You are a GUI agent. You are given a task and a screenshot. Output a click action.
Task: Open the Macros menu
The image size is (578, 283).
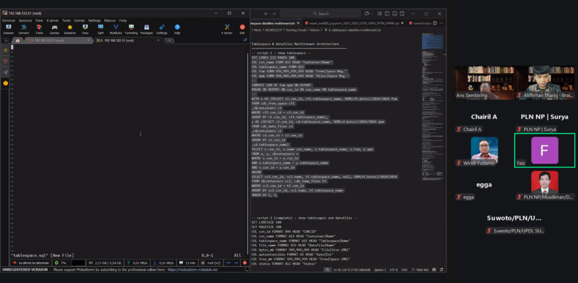click(108, 20)
